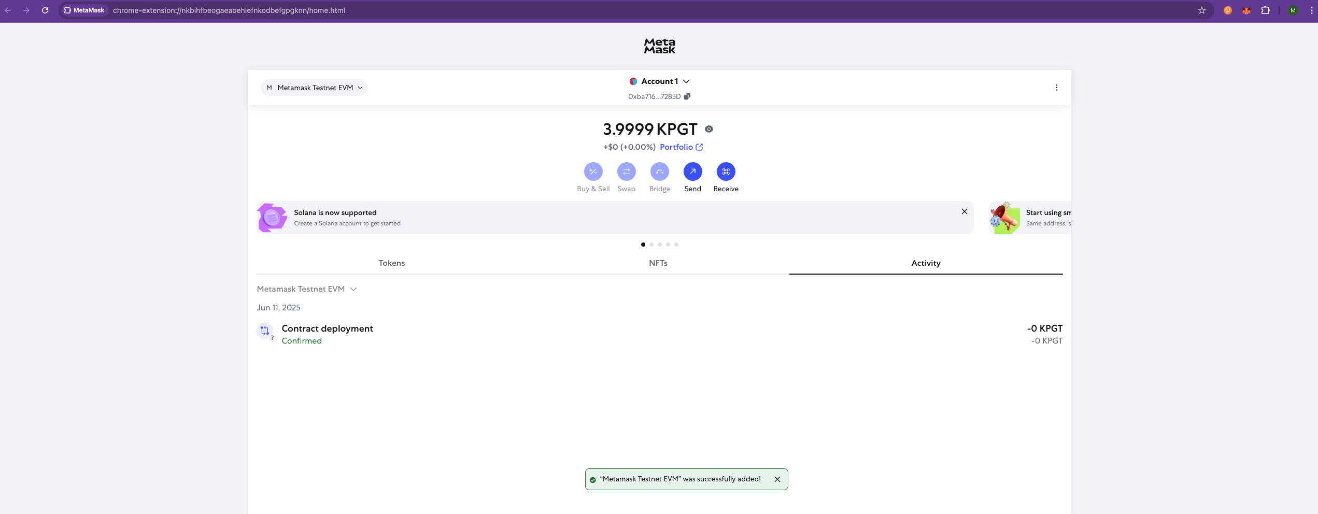Click the Jun 11, 2025 date heading
Image resolution: width=1318 pixels, height=514 pixels.
(278, 308)
